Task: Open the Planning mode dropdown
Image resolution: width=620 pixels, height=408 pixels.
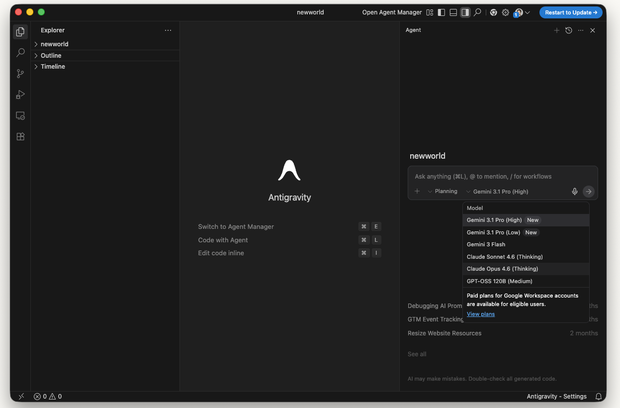Action: pos(443,192)
